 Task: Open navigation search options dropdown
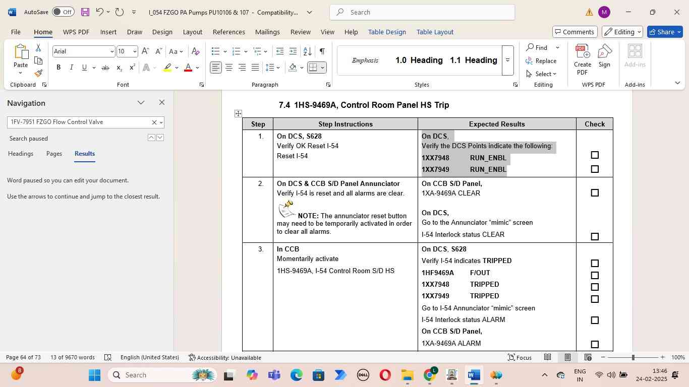pos(161,122)
